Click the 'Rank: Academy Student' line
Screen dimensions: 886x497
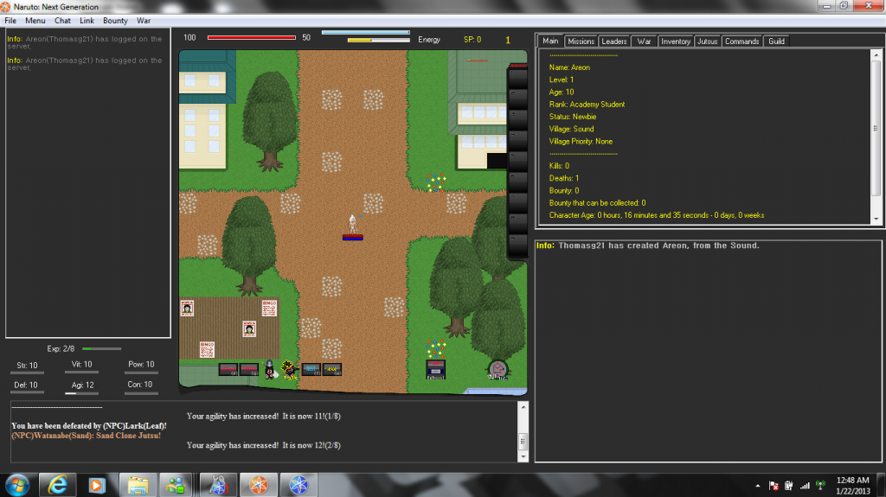(587, 105)
